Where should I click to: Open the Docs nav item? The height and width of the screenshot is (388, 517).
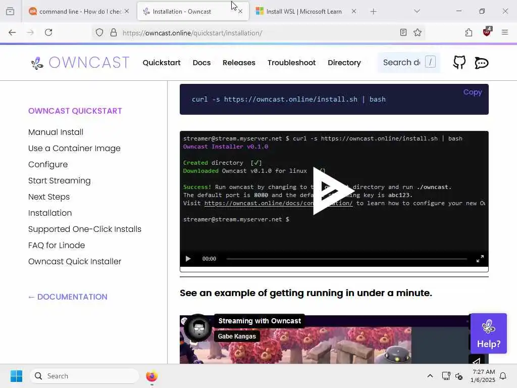(201, 63)
